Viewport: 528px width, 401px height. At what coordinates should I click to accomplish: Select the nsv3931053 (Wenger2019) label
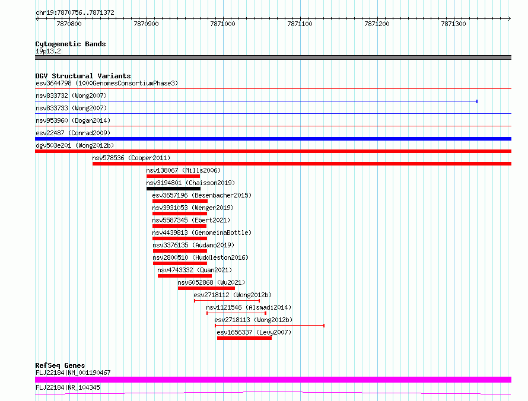tap(193, 208)
